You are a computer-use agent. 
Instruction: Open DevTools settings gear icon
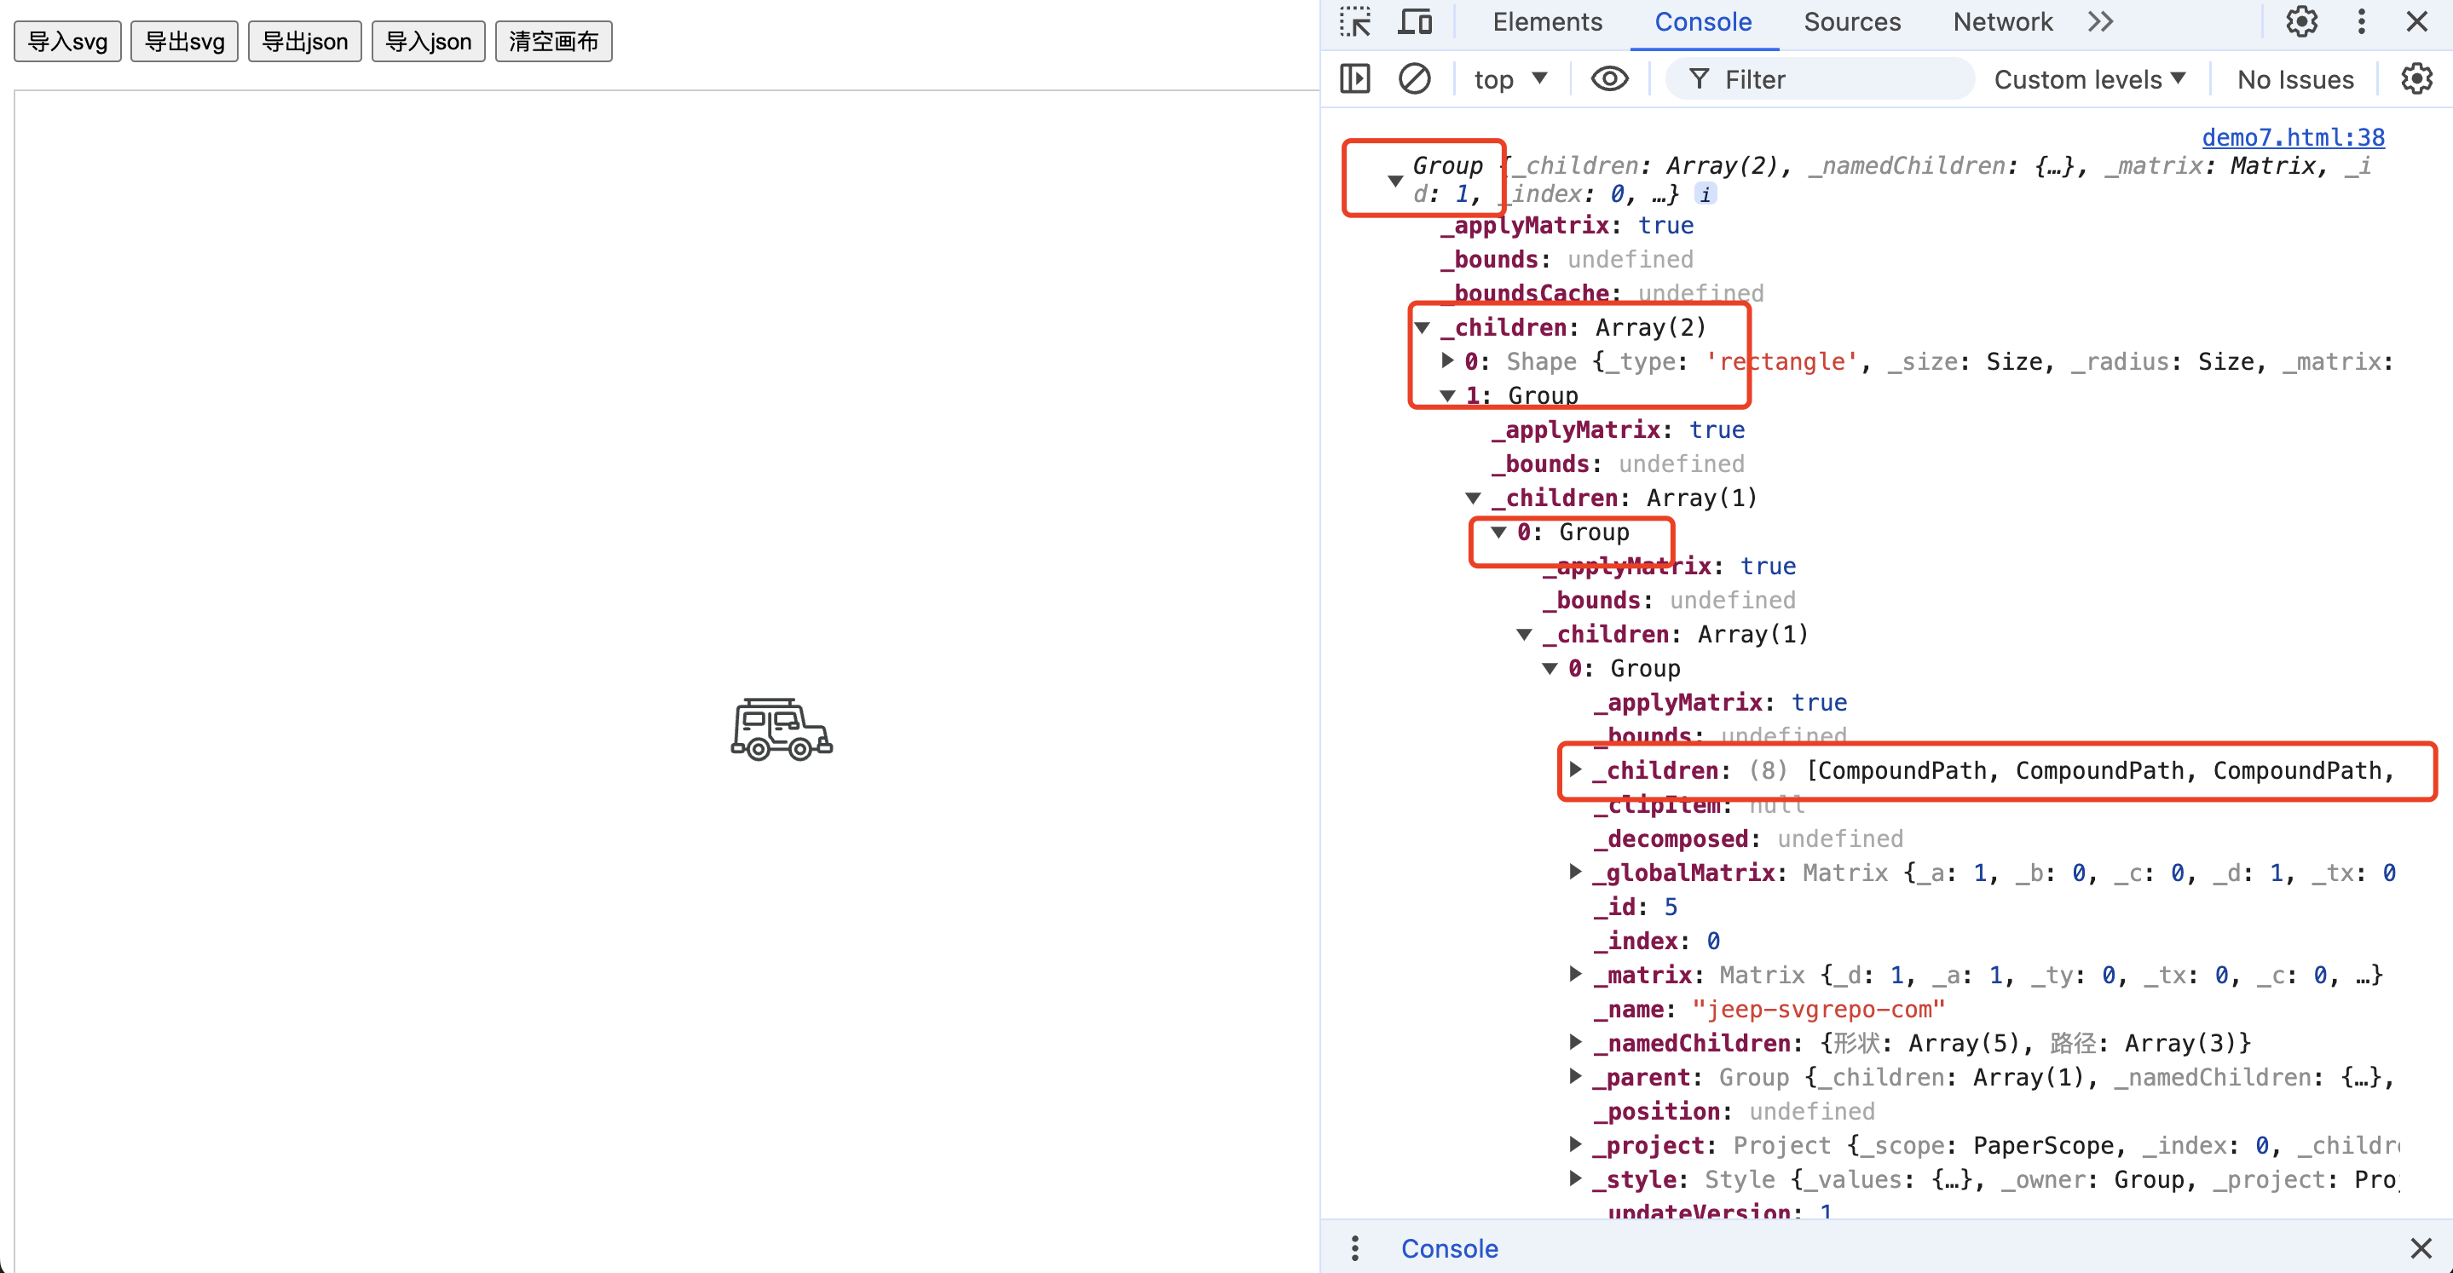click(x=2301, y=22)
